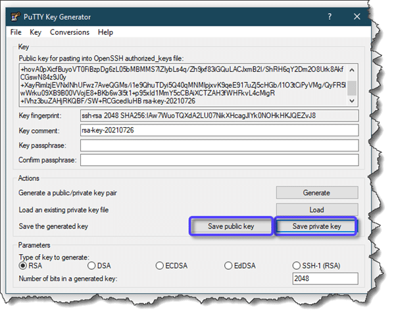Select the EdDSA key type

click(x=228, y=266)
